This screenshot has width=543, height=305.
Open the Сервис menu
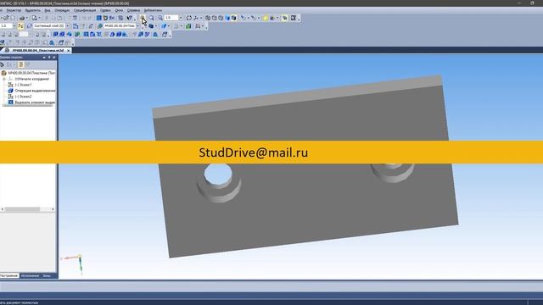105,10
